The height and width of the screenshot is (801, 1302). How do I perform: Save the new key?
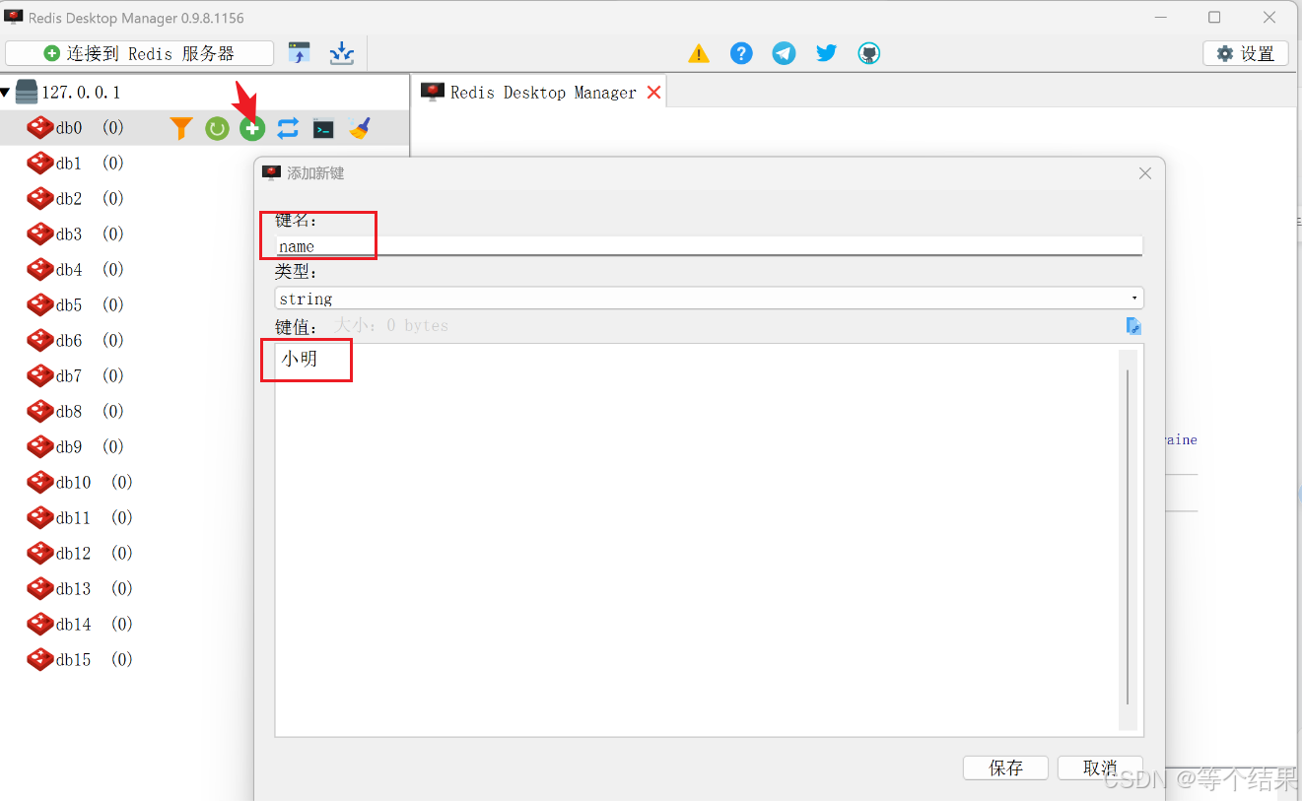[1005, 768]
